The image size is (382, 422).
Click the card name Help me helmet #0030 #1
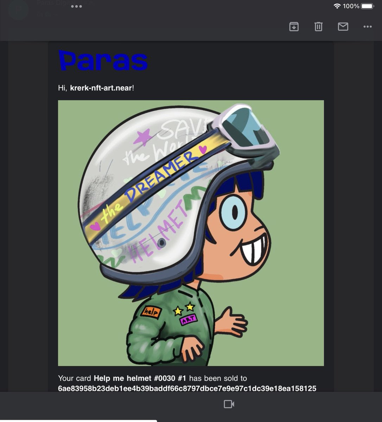click(x=140, y=378)
